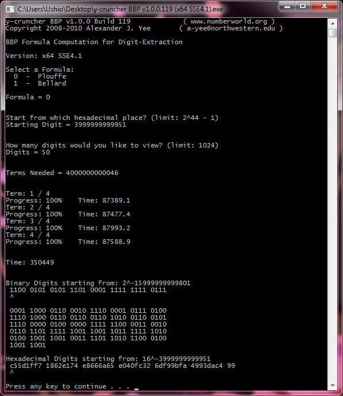Minimize the y-cruncher console window
This screenshot has height=396, width=343.
coord(287,6)
